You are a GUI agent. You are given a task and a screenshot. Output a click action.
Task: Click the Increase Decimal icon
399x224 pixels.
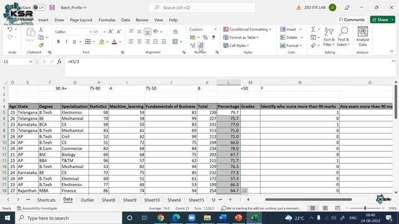[x=193, y=45]
